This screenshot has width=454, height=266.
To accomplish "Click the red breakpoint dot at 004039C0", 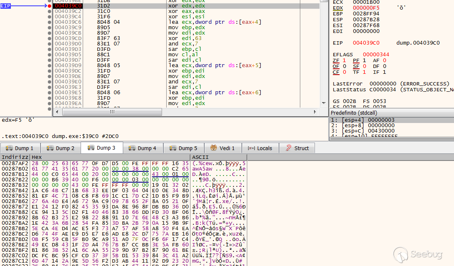I will pos(50,6).
